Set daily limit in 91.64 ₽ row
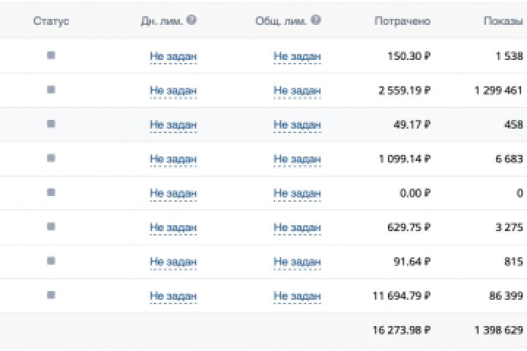 coord(173,262)
